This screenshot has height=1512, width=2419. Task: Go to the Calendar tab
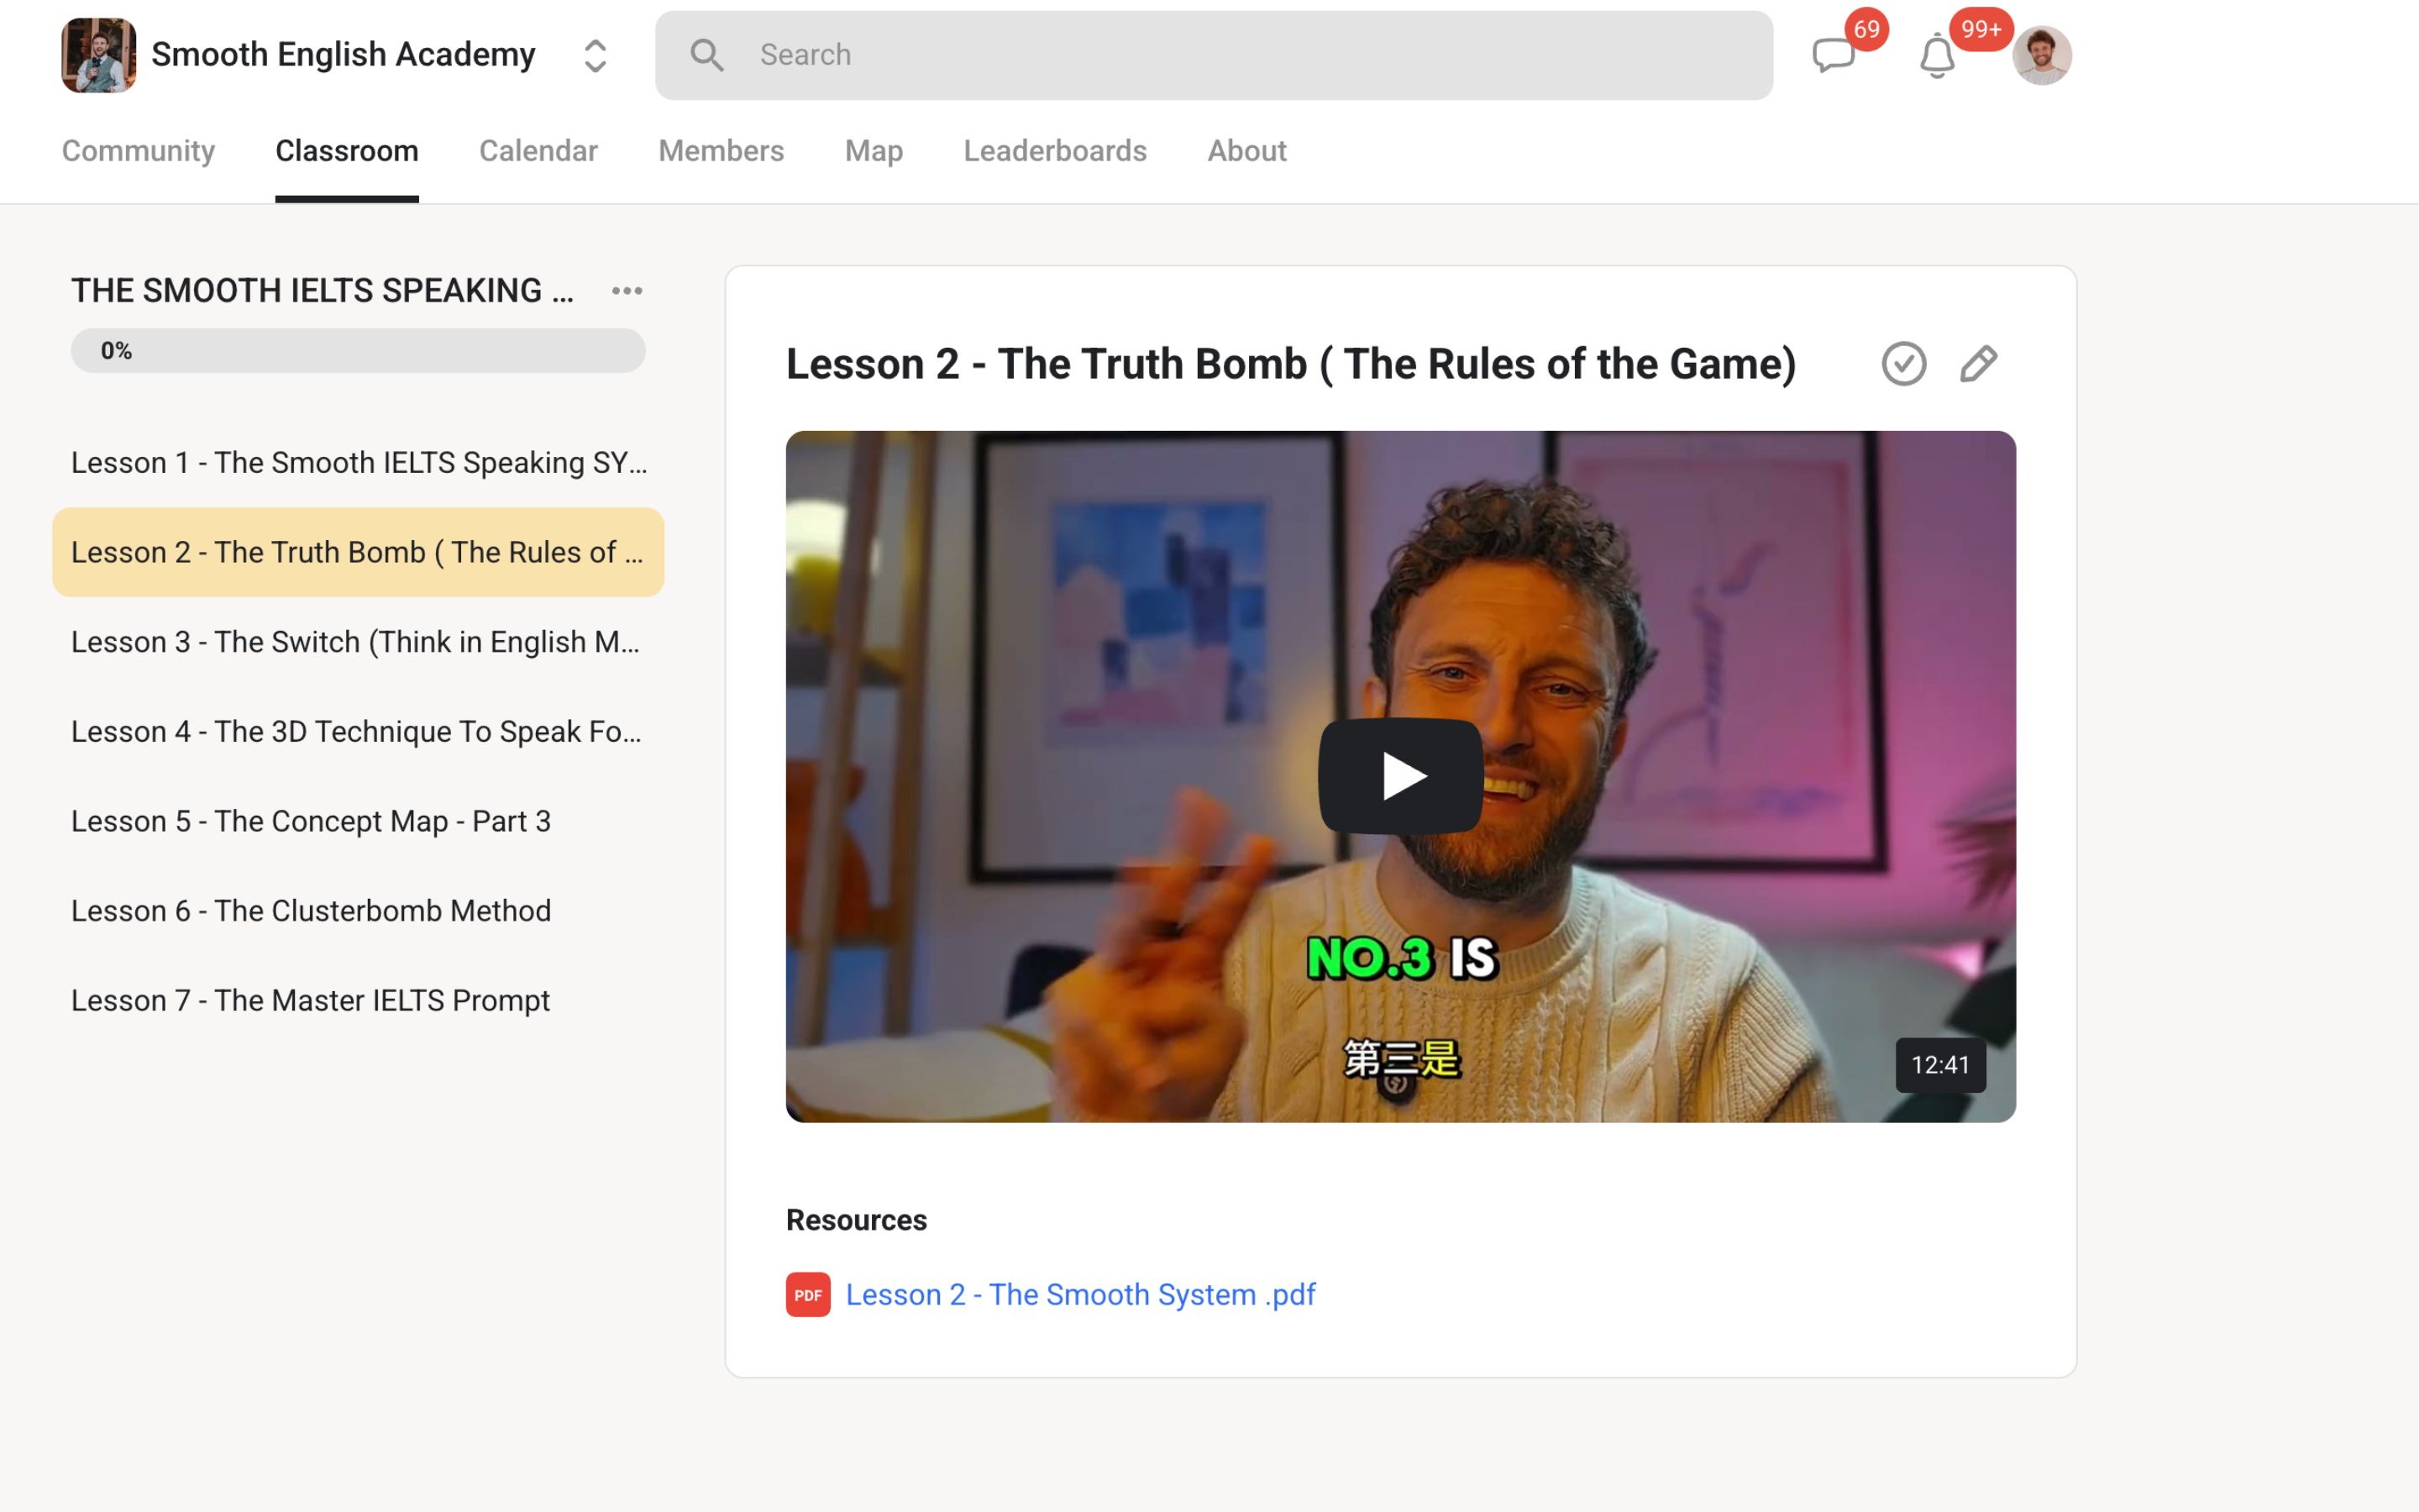click(x=538, y=151)
